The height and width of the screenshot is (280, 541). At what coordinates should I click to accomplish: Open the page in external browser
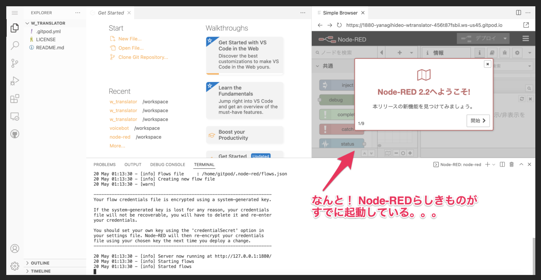tap(526, 25)
